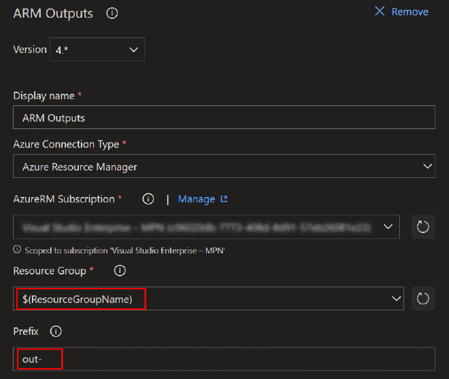Open the Manage subscription link
Screen dimensions: 449x379
(x=196, y=199)
